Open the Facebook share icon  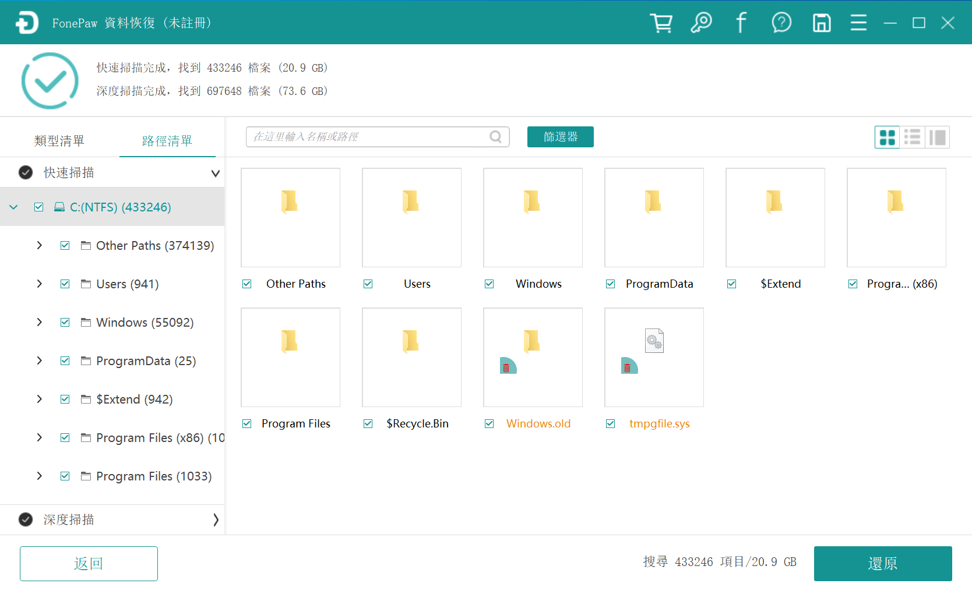click(x=741, y=22)
